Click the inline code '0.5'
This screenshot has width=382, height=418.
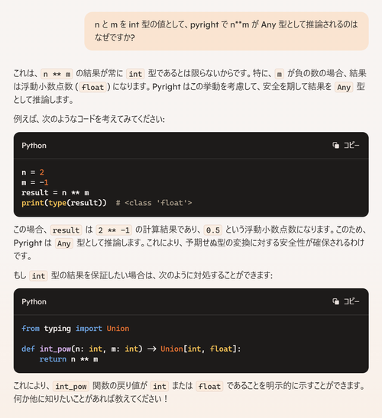pos(212,230)
